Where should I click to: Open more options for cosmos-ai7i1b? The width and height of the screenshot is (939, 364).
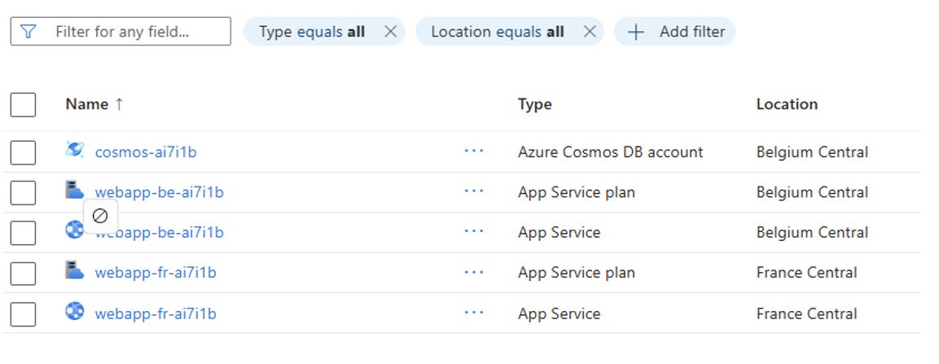click(474, 151)
